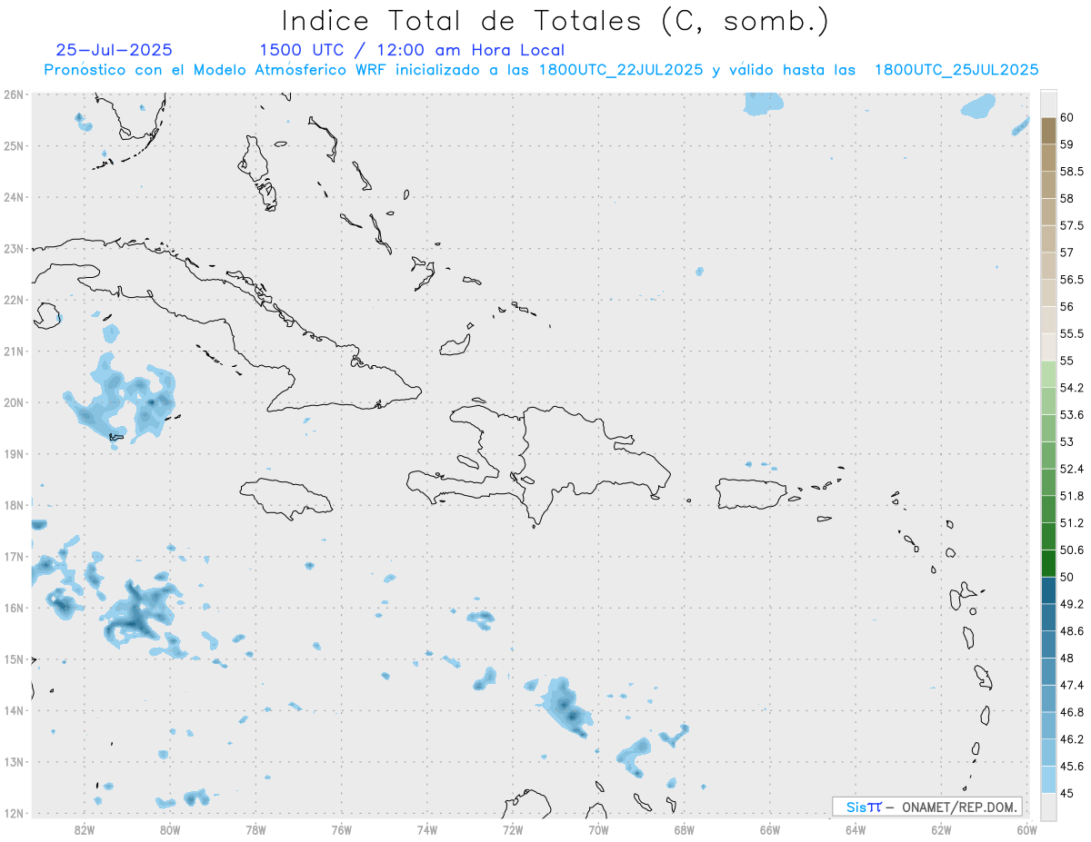Screen dimensions: 1091x842
Task: Click the longitude label "78W"
Action: [255, 828]
